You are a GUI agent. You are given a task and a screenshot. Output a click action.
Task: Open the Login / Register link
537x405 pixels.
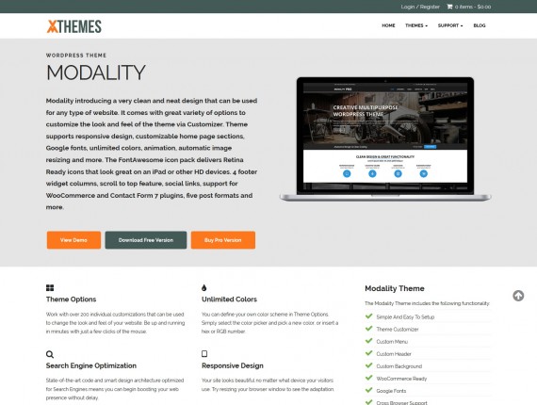[420, 7]
